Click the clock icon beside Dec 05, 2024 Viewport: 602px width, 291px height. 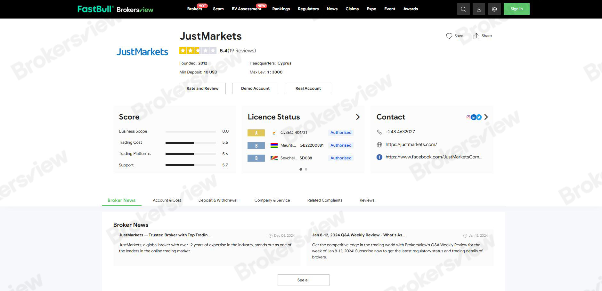pos(271,236)
